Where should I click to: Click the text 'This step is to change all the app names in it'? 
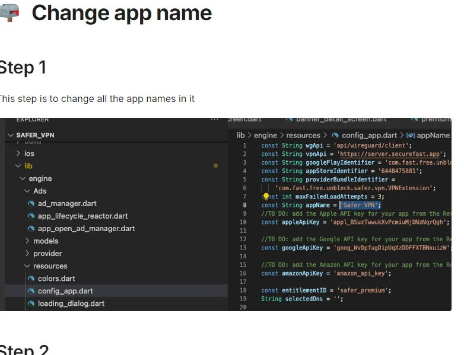pyautogui.click(x=97, y=99)
